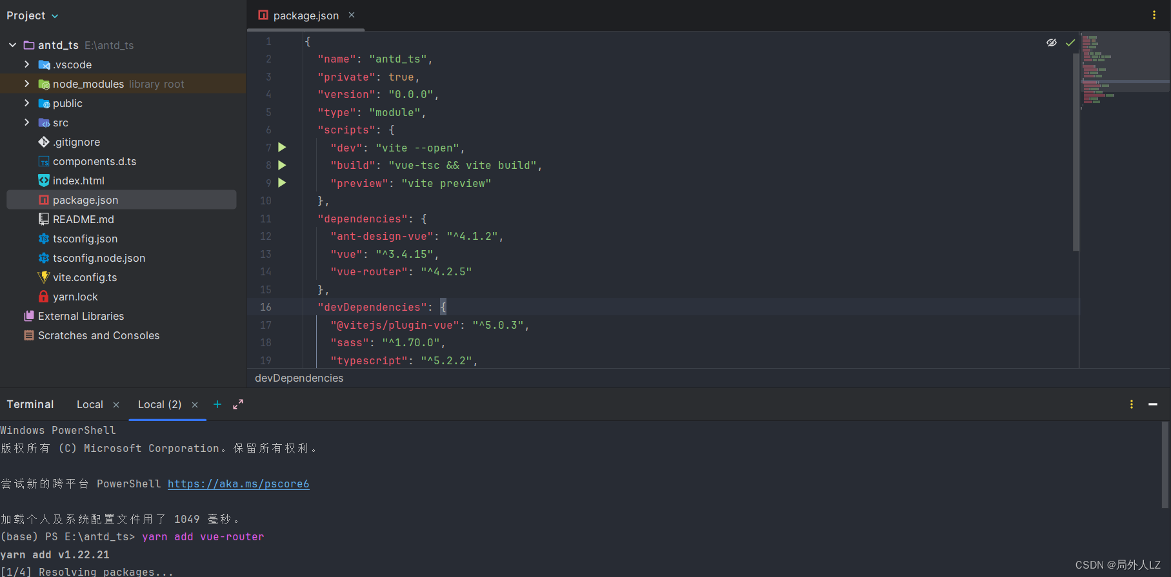
Task: Click the terminal vertical scrollbar
Action: 1165,464
